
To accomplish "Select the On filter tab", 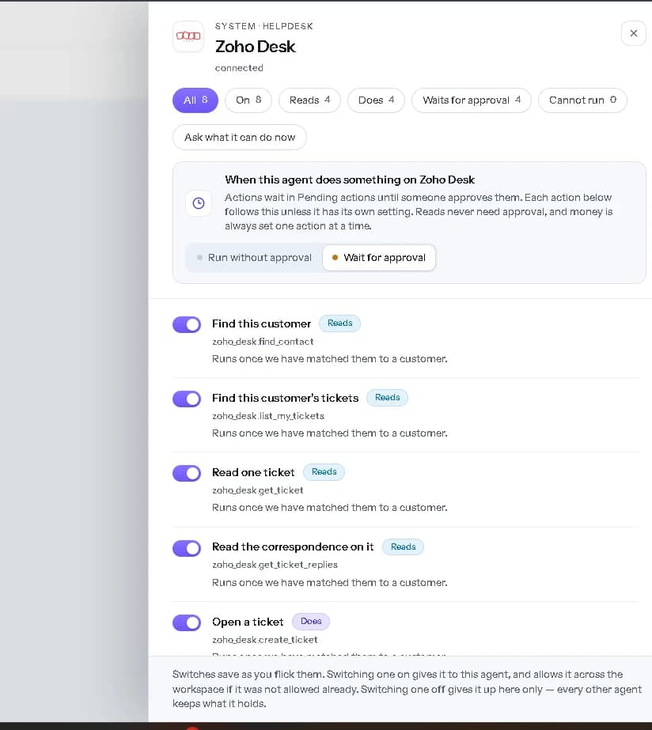I will (x=248, y=100).
